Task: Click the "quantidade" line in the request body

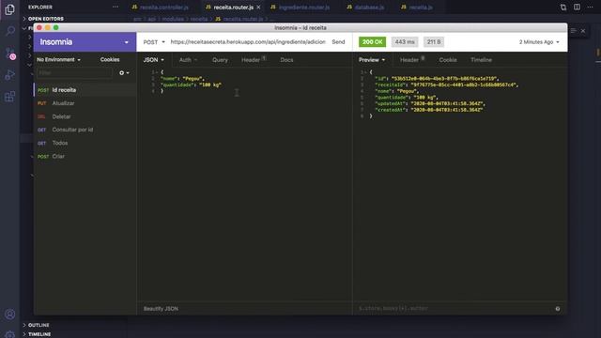Action: (x=191, y=85)
